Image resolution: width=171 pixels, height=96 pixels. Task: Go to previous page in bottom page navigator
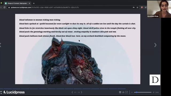pos(72,92)
